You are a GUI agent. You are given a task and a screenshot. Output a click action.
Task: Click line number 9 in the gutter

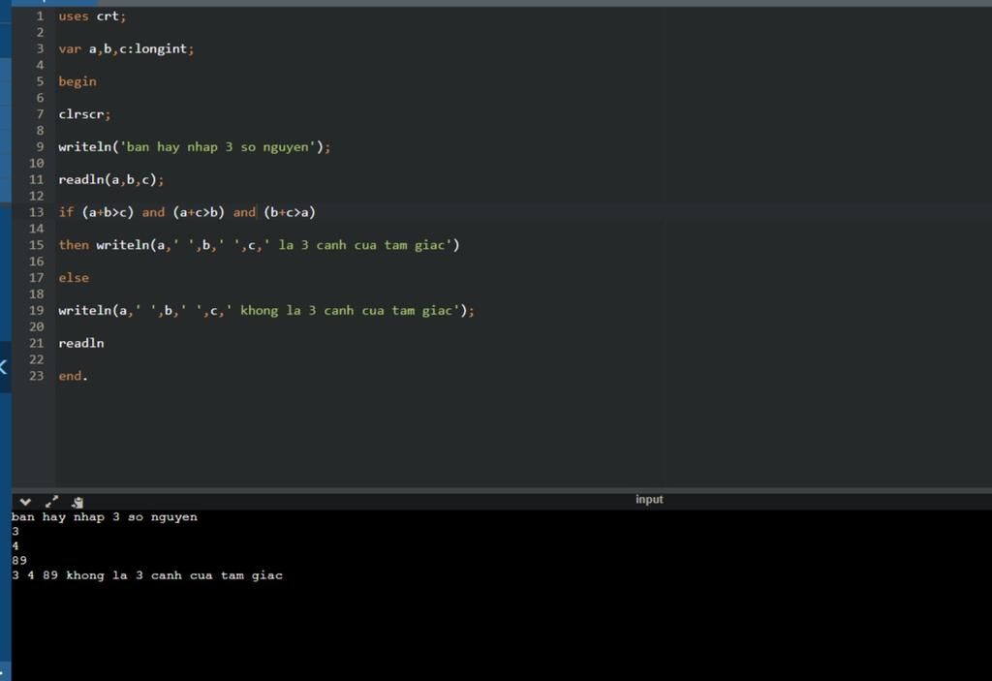tap(40, 147)
